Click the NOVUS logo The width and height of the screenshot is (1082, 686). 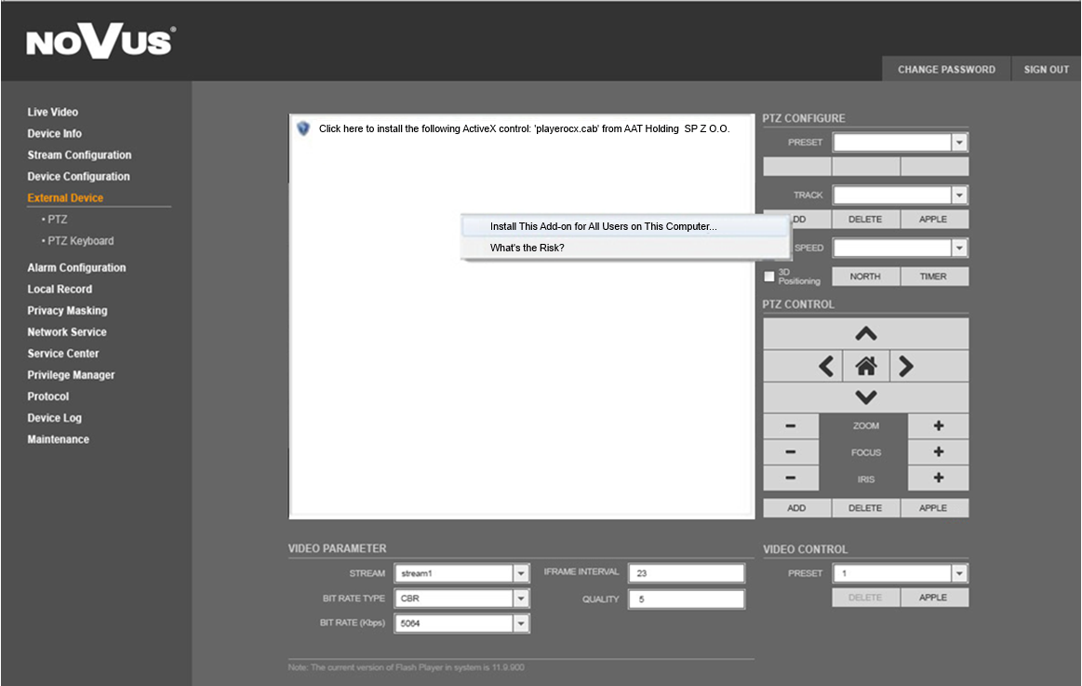click(x=100, y=41)
